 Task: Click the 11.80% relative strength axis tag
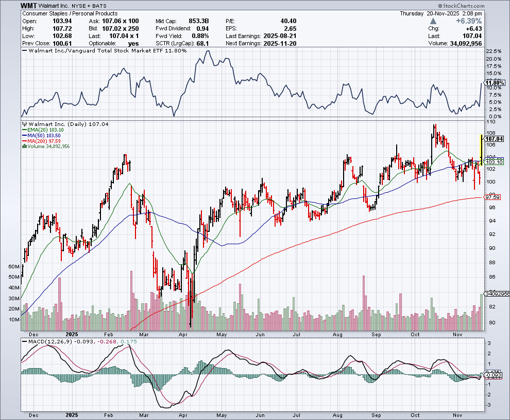click(x=495, y=83)
